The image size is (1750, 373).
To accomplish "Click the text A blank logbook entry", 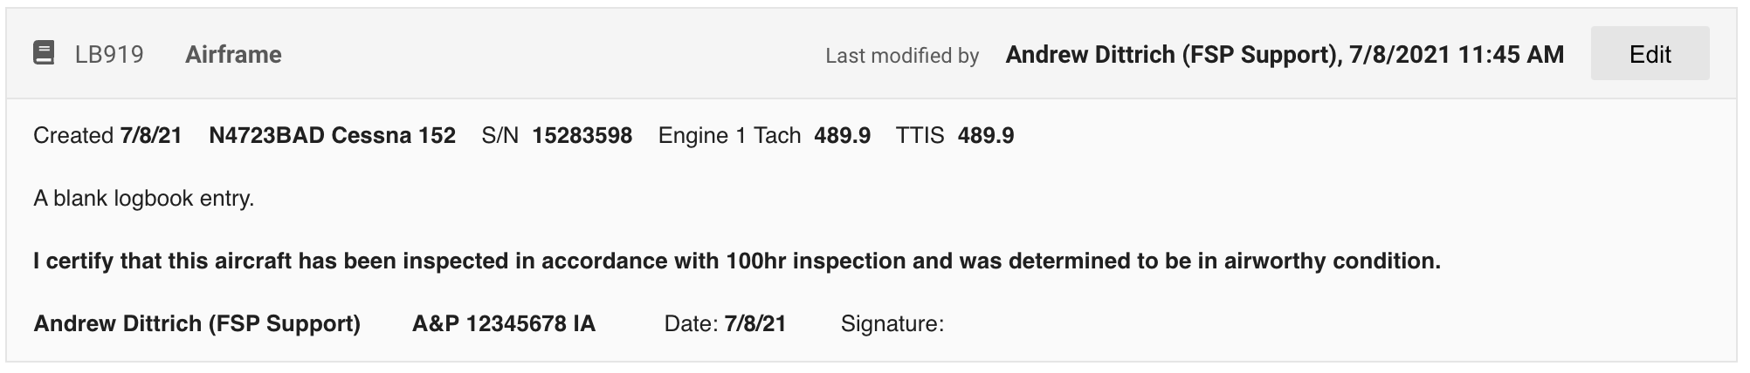I will point(144,199).
